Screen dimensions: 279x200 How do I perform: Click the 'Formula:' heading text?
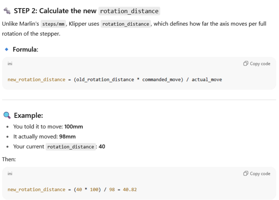(x=25, y=50)
